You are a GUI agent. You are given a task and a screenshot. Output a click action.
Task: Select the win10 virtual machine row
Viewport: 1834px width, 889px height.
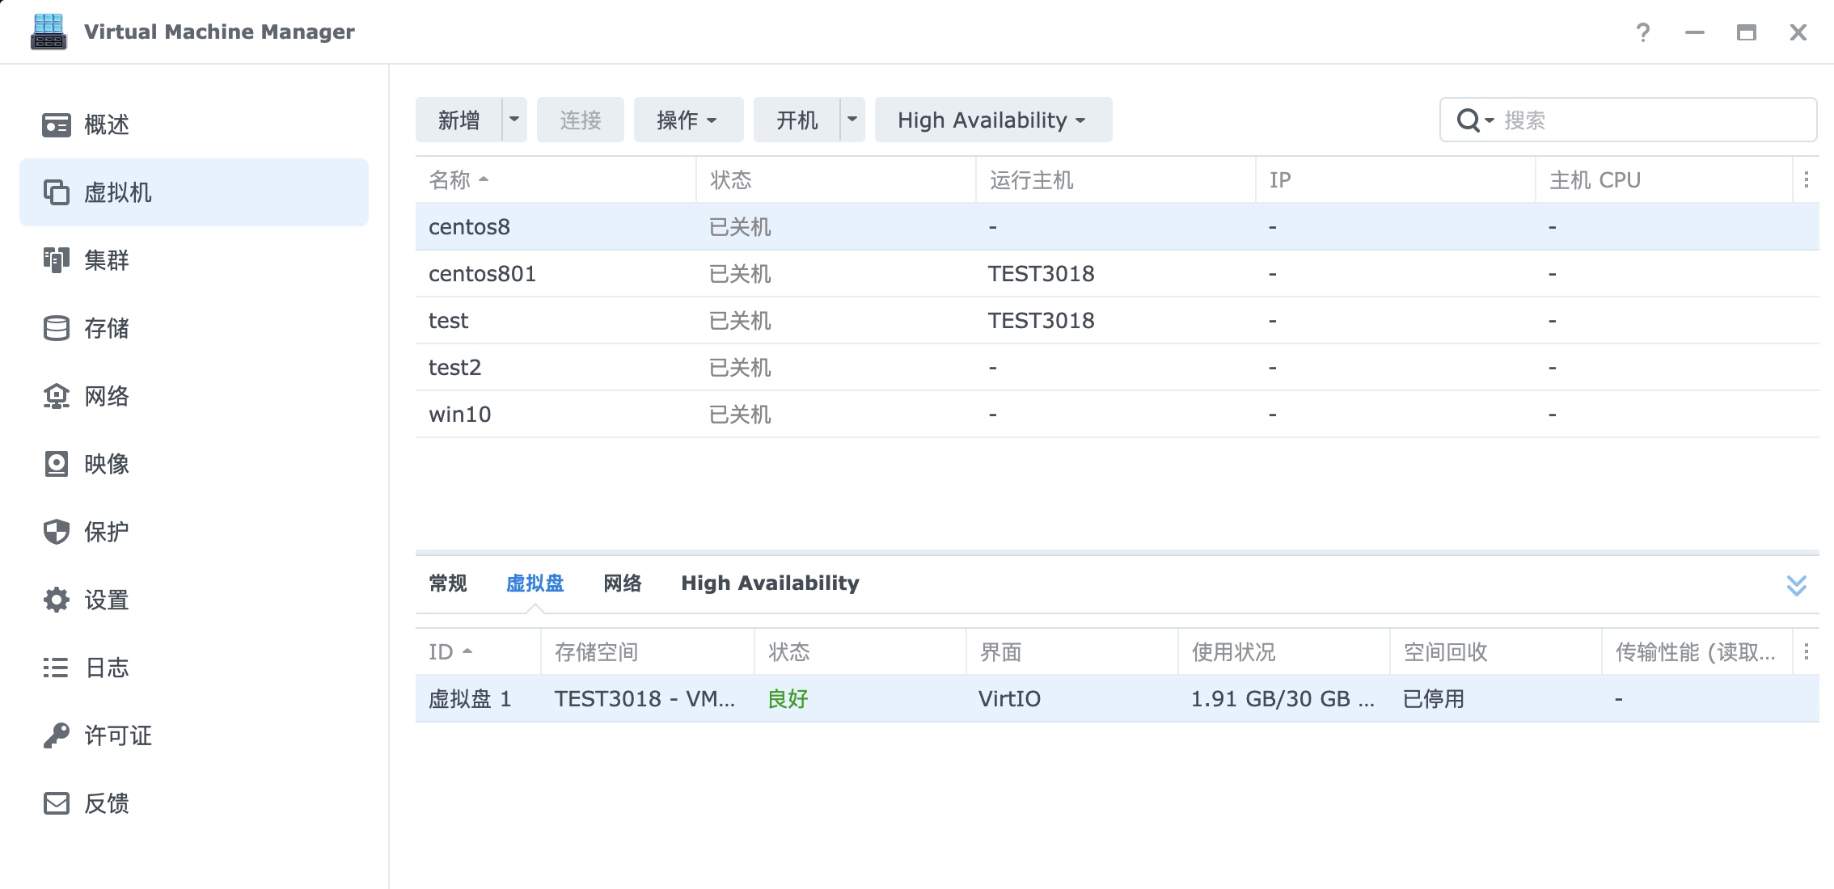click(x=1117, y=414)
